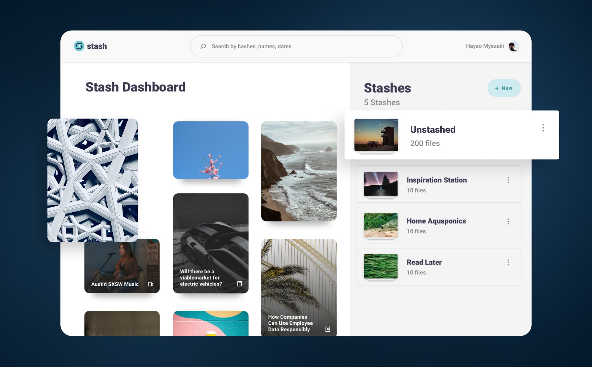Select the Unstashed stash thumbnail
Viewport: 592px width, 367px height.
(x=376, y=135)
